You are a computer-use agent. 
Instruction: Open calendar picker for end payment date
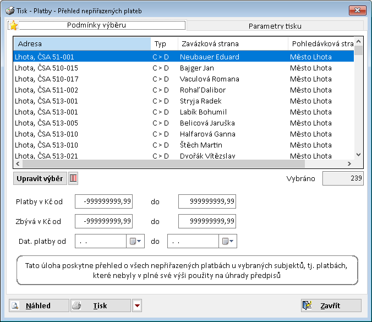coord(228,242)
